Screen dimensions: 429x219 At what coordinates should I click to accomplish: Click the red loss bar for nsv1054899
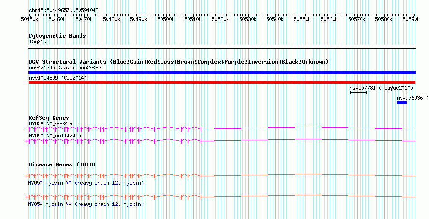pos(222,82)
